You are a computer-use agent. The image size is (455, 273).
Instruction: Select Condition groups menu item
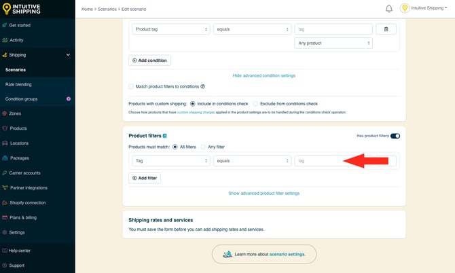[22, 99]
